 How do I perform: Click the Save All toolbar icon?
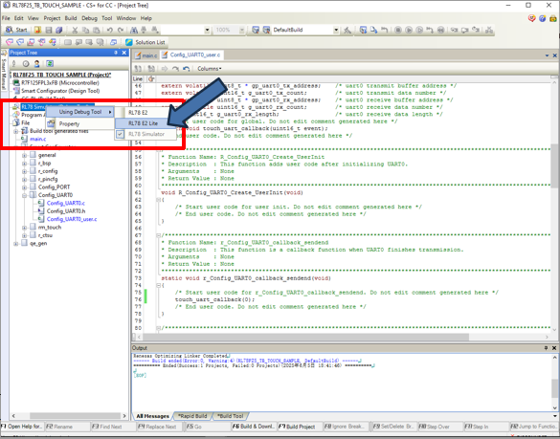coord(59,30)
